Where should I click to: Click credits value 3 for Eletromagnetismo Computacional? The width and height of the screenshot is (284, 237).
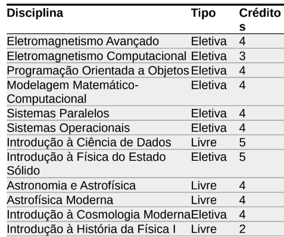242,56
